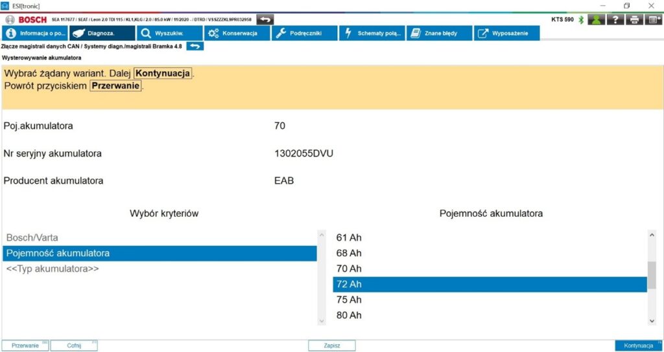This screenshot has height=352, width=664.
Task: Click the Bosch logo in the header
Action: tap(26, 19)
